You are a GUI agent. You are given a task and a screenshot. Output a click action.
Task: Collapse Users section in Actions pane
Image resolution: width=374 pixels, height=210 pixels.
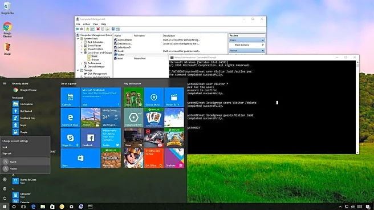[x=263, y=40]
